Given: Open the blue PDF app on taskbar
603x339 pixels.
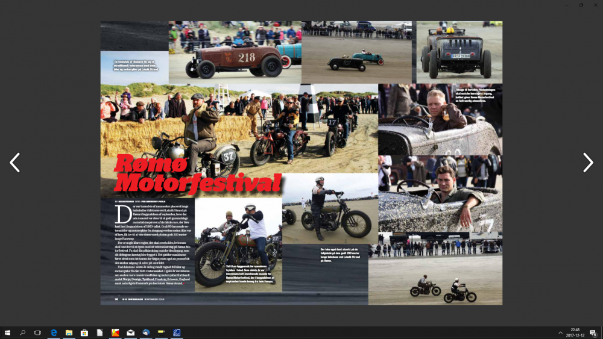Looking at the screenshot, I should [177, 332].
